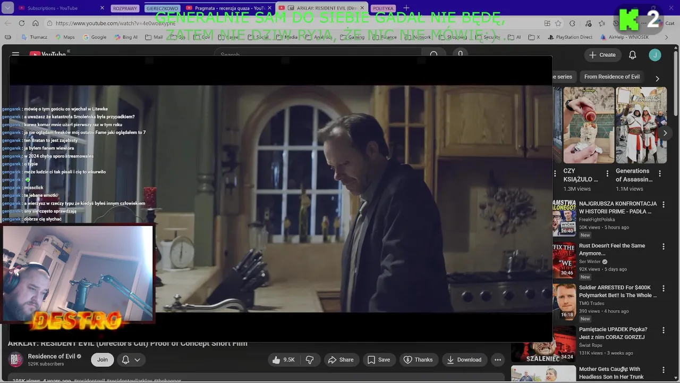Select From Residence of Evil chip
Screen dimensions: 680x383
[x=612, y=77]
